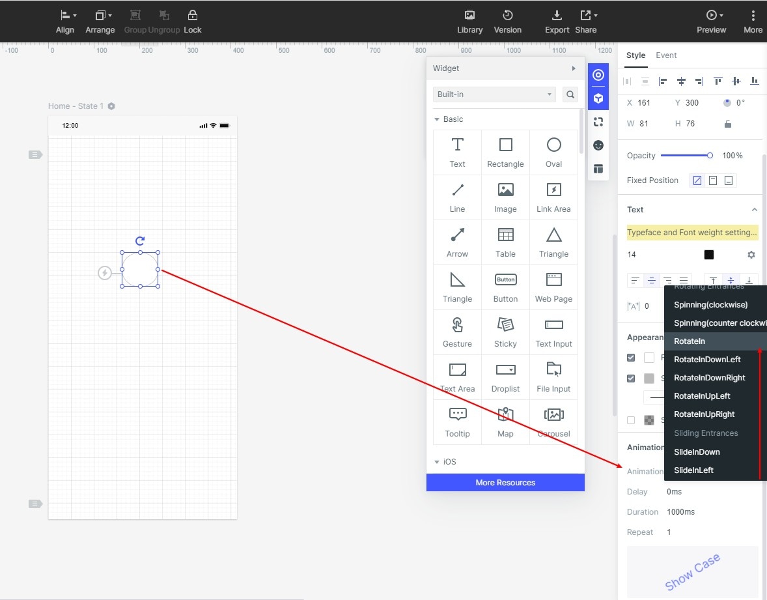
Task: Collapse the Basic widget section
Action: click(x=449, y=119)
